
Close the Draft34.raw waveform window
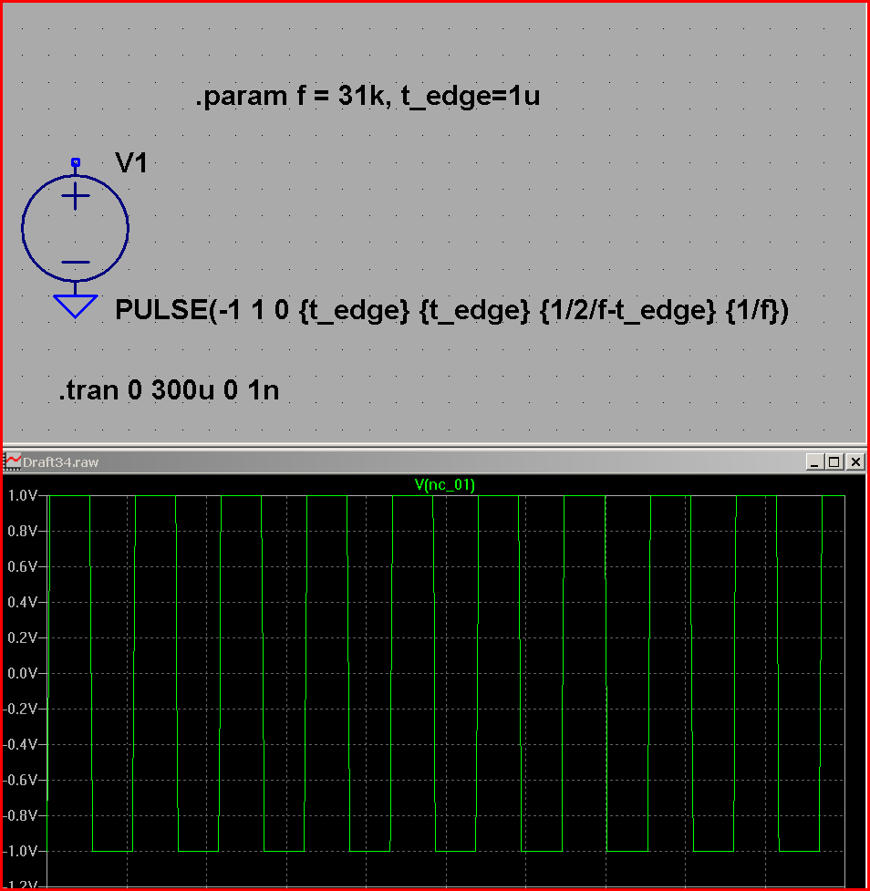click(x=855, y=461)
